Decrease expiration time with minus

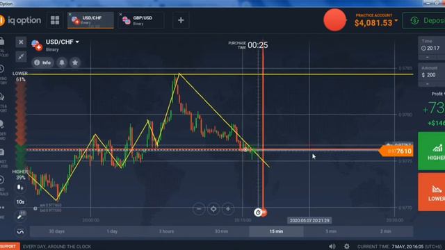(x=428, y=57)
